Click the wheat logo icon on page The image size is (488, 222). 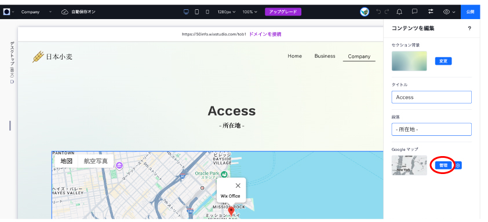tap(38, 57)
